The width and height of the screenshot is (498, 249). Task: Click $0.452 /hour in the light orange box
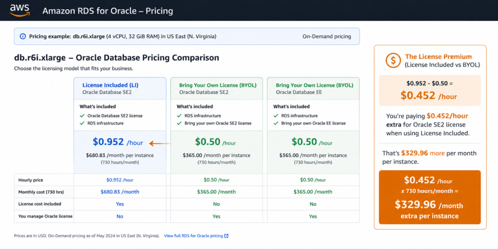(429, 95)
